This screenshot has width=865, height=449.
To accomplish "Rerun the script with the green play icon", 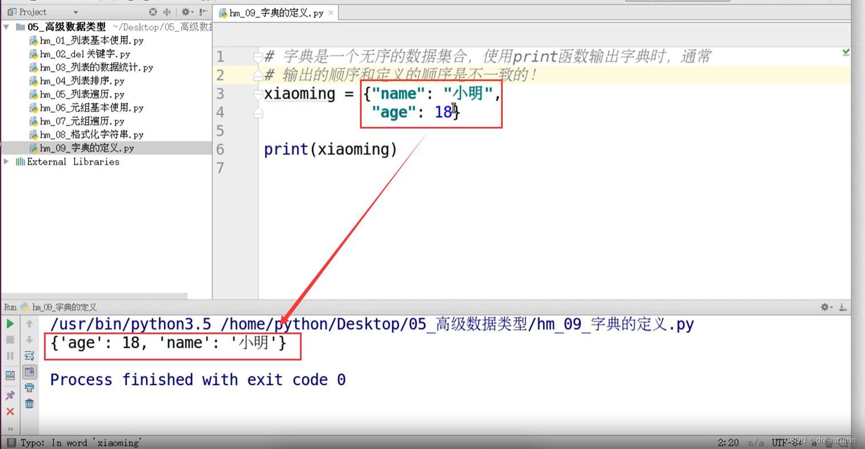I will (x=10, y=324).
